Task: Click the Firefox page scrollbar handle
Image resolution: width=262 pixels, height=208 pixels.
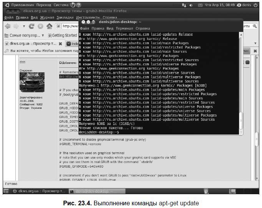Action: 257,139
